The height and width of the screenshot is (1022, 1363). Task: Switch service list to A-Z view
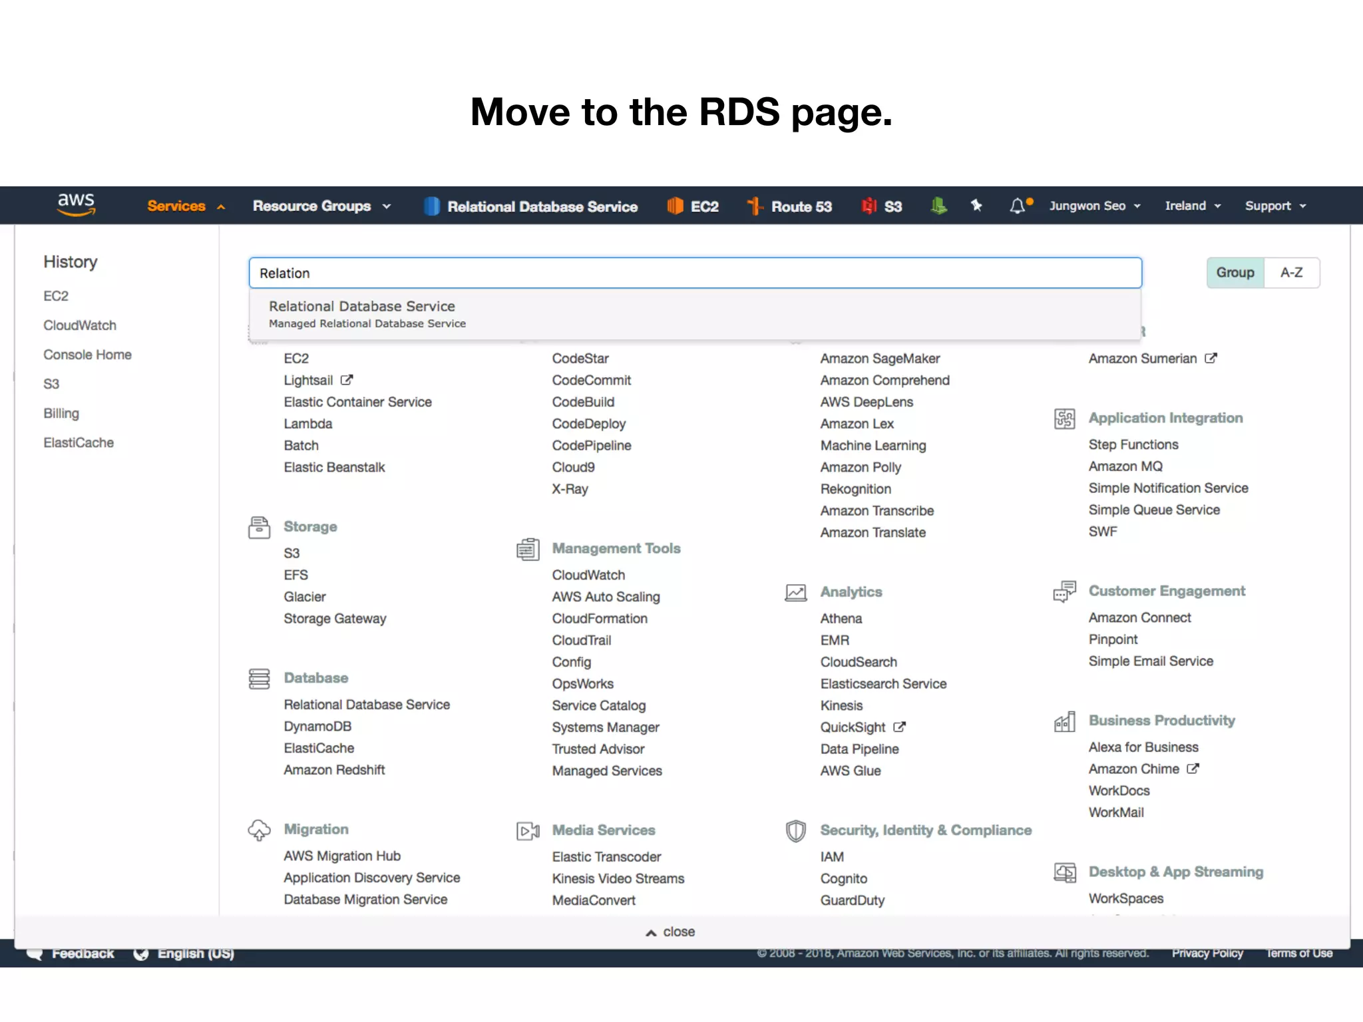pyautogui.click(x=1292, y=273)
